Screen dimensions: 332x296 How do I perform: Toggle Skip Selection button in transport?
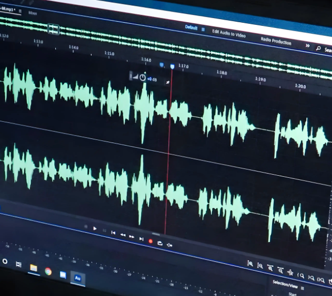pyautogui.click(x=169, y=244)
